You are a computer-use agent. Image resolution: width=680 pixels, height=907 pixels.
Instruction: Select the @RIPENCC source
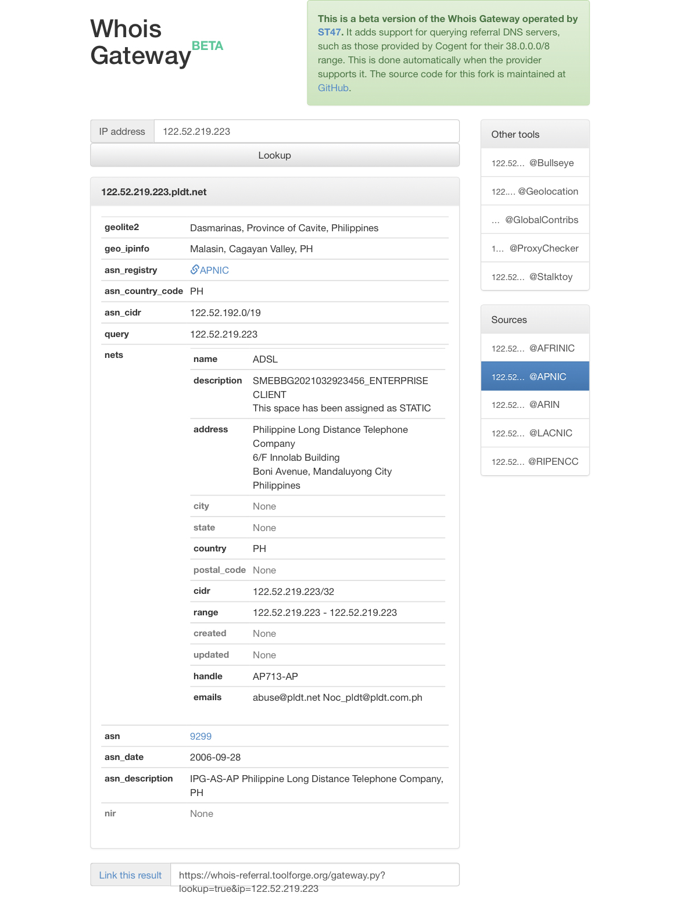535,461
